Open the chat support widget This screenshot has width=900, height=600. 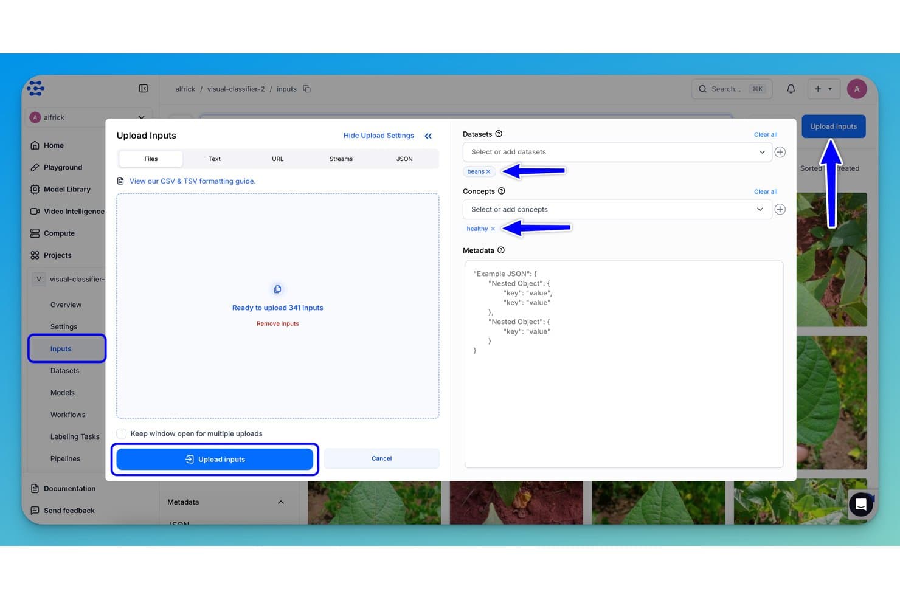pos(861,504)
